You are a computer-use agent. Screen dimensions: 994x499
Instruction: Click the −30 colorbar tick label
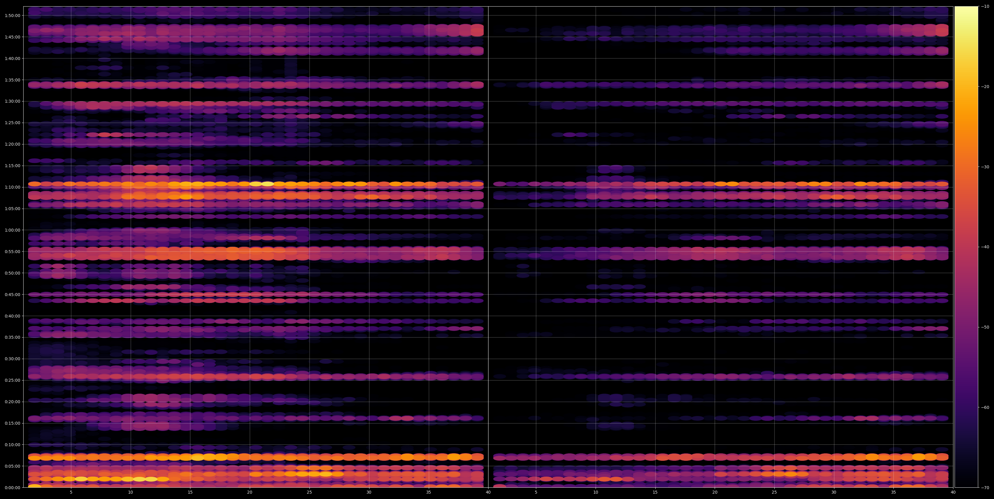tap(985, 167)
